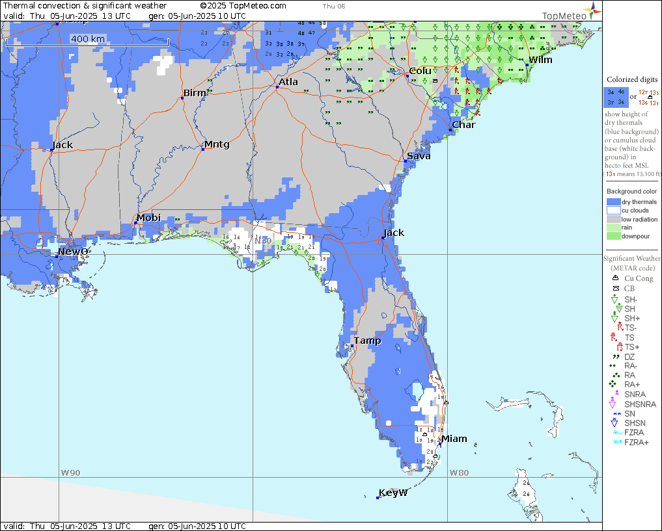The height and width of the screenshot is (531, 662).
Task: Click the blue city marker for Tamp
Action: (x=352, y=346)
